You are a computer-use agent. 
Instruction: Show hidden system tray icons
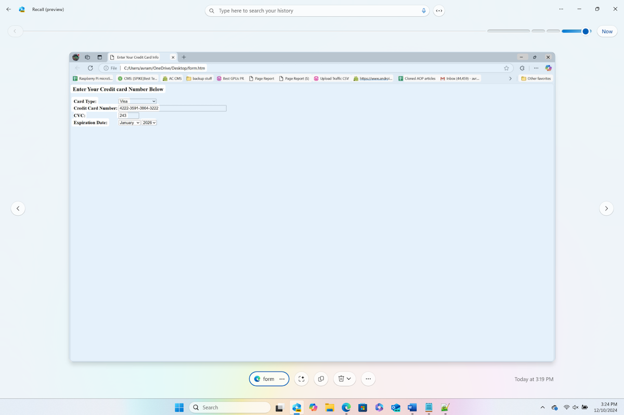click(x=542, y=408)
